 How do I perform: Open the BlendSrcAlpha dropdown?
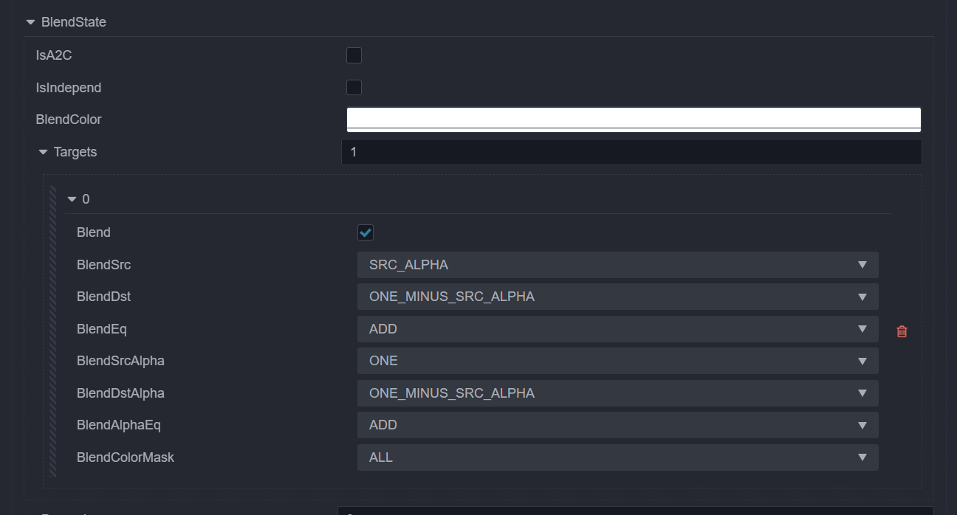click(x=617, y=361)
